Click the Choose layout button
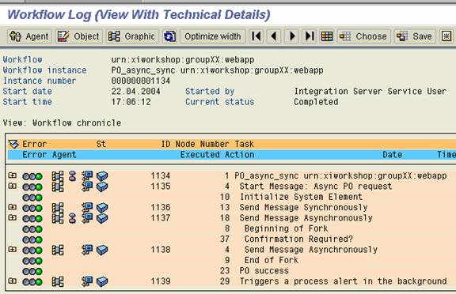The image size is (456, 294). click(x=363, y=36)
